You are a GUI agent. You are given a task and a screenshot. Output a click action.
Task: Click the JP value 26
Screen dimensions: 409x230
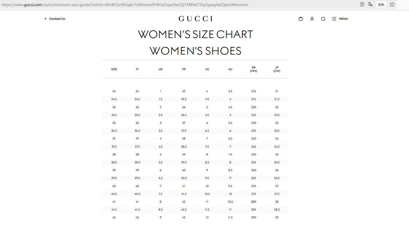point(277,170)
